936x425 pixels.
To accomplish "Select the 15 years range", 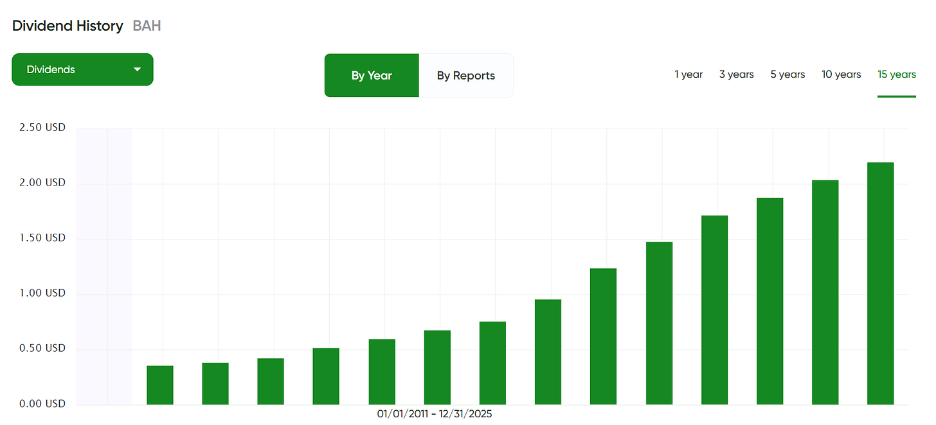I will (897, 74).
